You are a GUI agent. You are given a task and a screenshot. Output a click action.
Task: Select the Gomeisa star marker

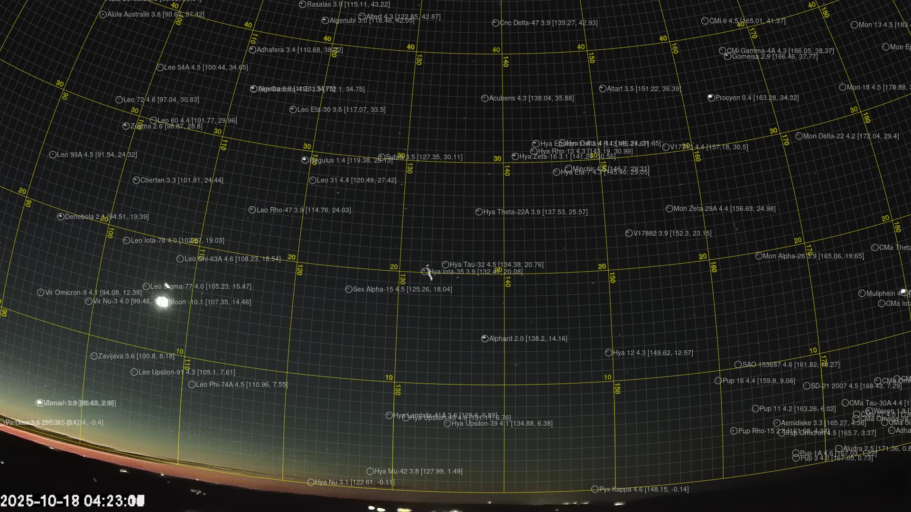pos(727,56)
